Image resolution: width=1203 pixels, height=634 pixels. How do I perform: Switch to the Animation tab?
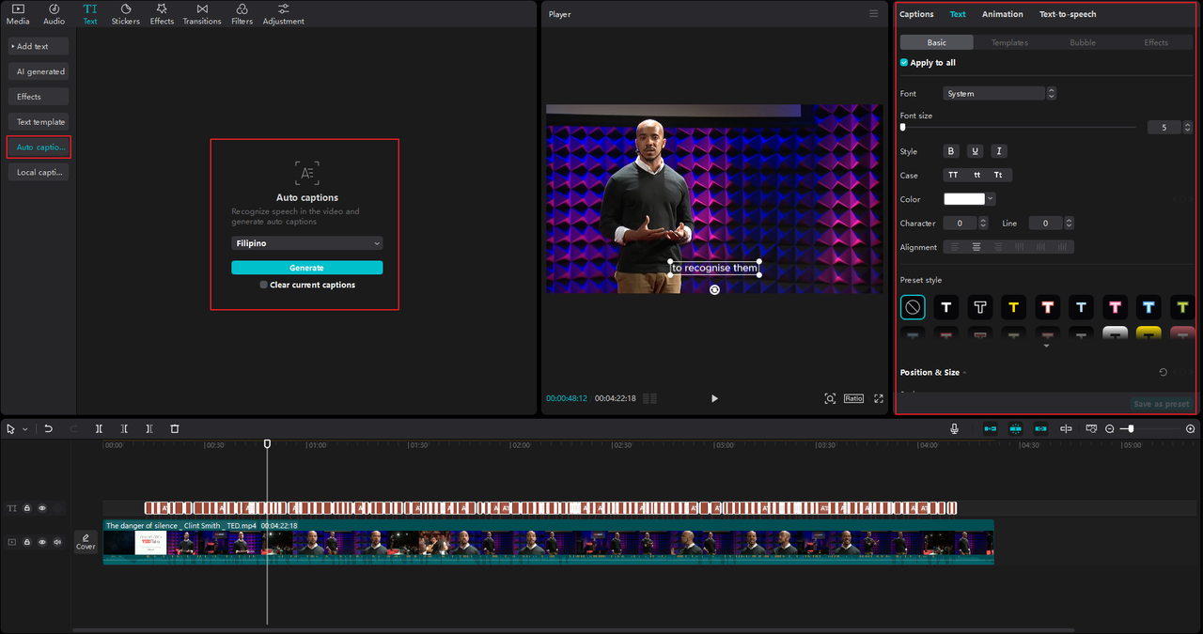(x=1002, y=14)
